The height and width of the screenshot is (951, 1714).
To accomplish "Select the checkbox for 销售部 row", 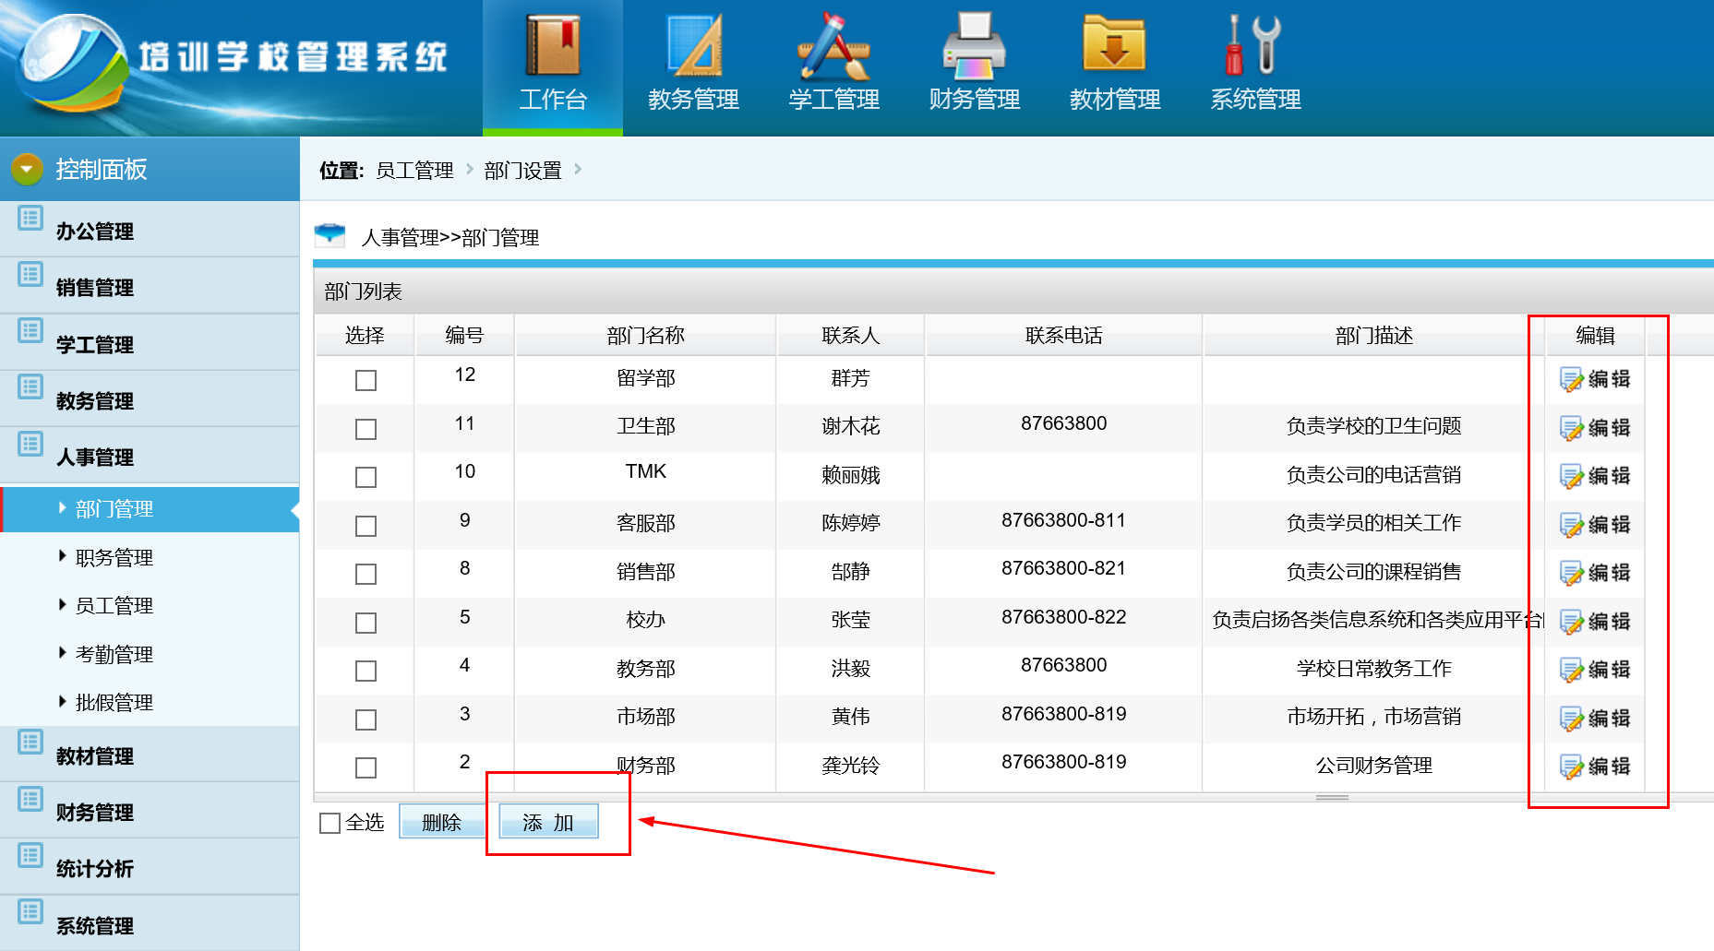I will pos(366,574).
